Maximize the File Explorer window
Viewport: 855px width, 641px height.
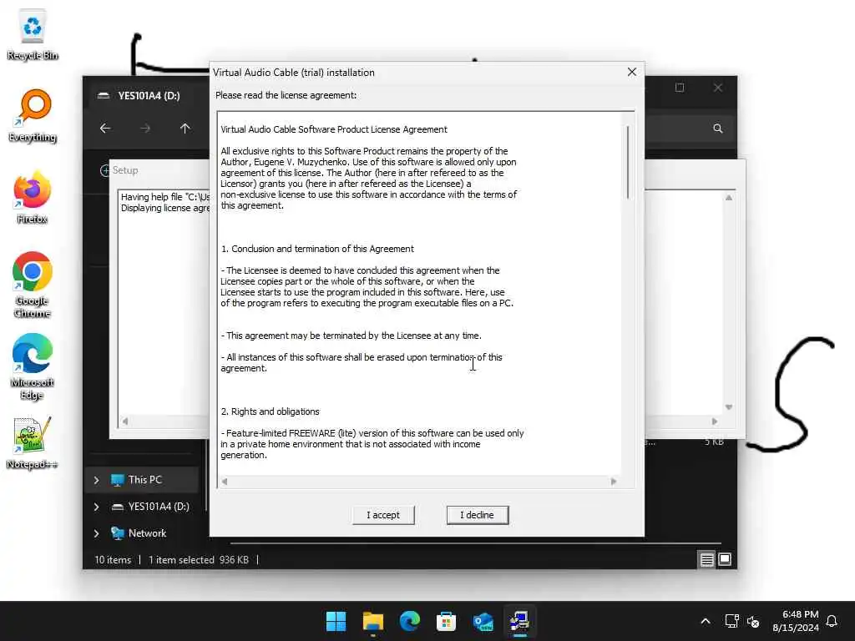tap(680, 88)
